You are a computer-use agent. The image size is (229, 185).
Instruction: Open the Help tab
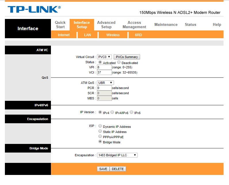click(x=217, y=24)
